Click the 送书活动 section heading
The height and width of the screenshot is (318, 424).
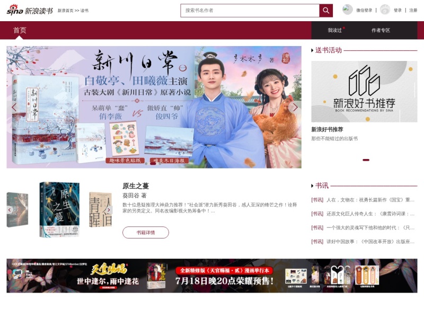[x=328, y=50]
